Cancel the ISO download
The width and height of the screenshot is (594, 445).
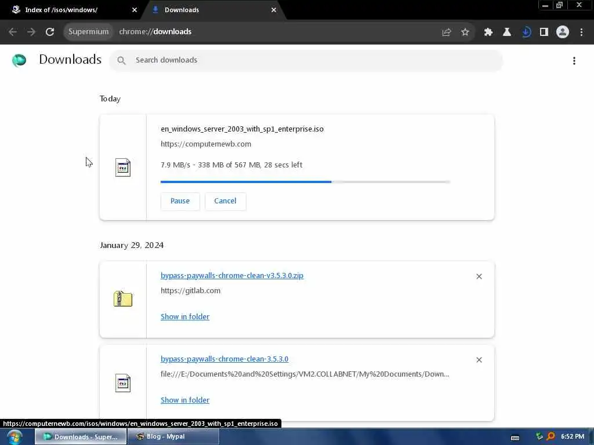[225, 201]
